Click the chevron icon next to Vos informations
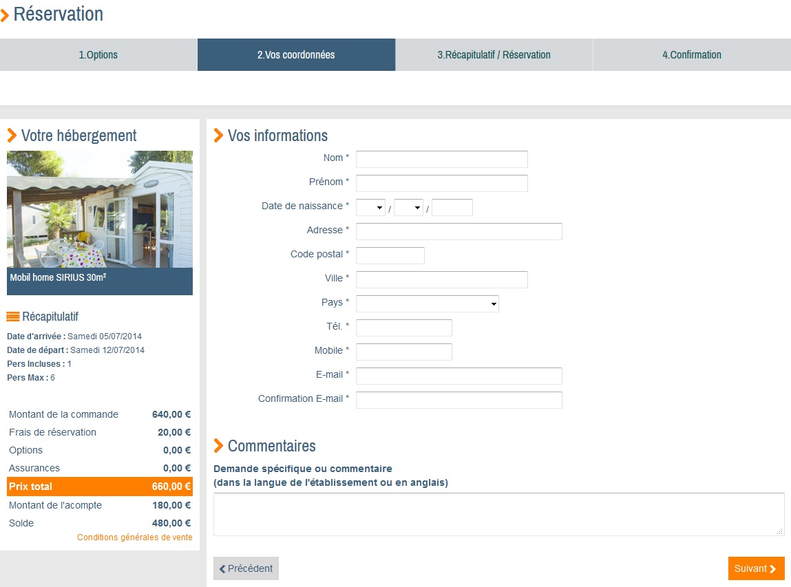 [x=218, y=135]
